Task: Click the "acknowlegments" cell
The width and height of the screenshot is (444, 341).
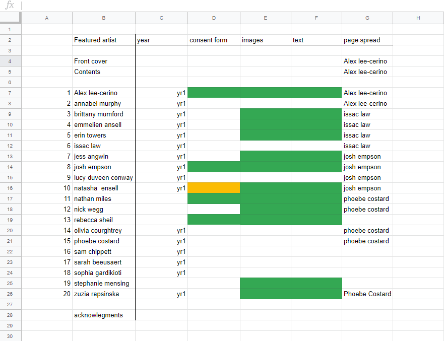Action: pos(103,315)
